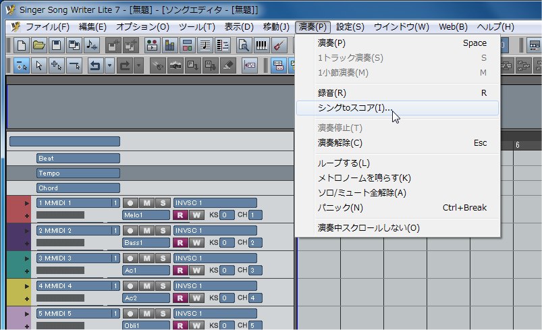Mute track 1 M:MIDI 1
This screenshot has width=542, height=330.
(147, 203)
